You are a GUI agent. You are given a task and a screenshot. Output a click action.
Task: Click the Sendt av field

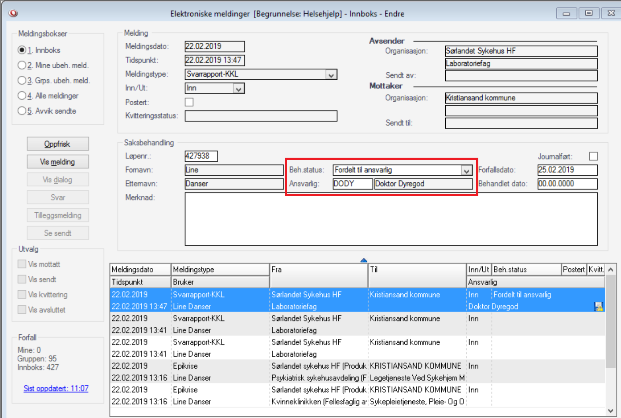coord(521,76)
